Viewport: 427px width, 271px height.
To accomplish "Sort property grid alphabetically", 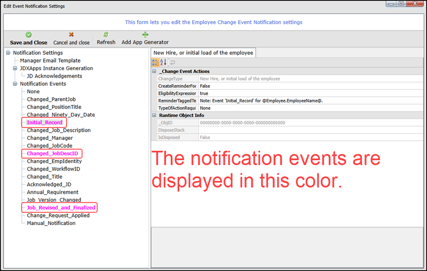I will point(163,63).
